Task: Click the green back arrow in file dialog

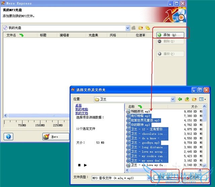Action: [180, 99]
